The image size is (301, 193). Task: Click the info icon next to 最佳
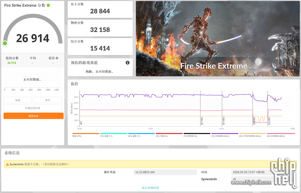click(57, 58)
